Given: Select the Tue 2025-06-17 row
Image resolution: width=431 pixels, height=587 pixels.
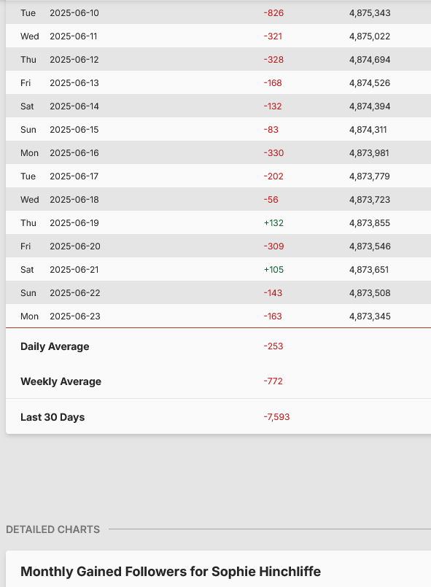Looking at the screenshot, I should tap(218, 176).
